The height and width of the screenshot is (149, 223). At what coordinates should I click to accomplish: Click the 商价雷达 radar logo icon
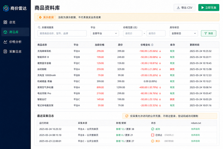[6, 8]
